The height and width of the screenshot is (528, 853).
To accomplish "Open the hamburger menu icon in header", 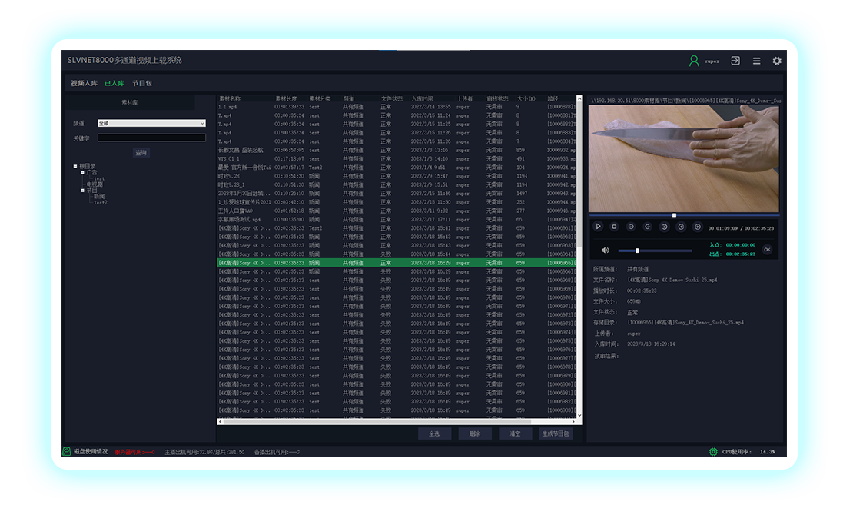I will (756, 61).
